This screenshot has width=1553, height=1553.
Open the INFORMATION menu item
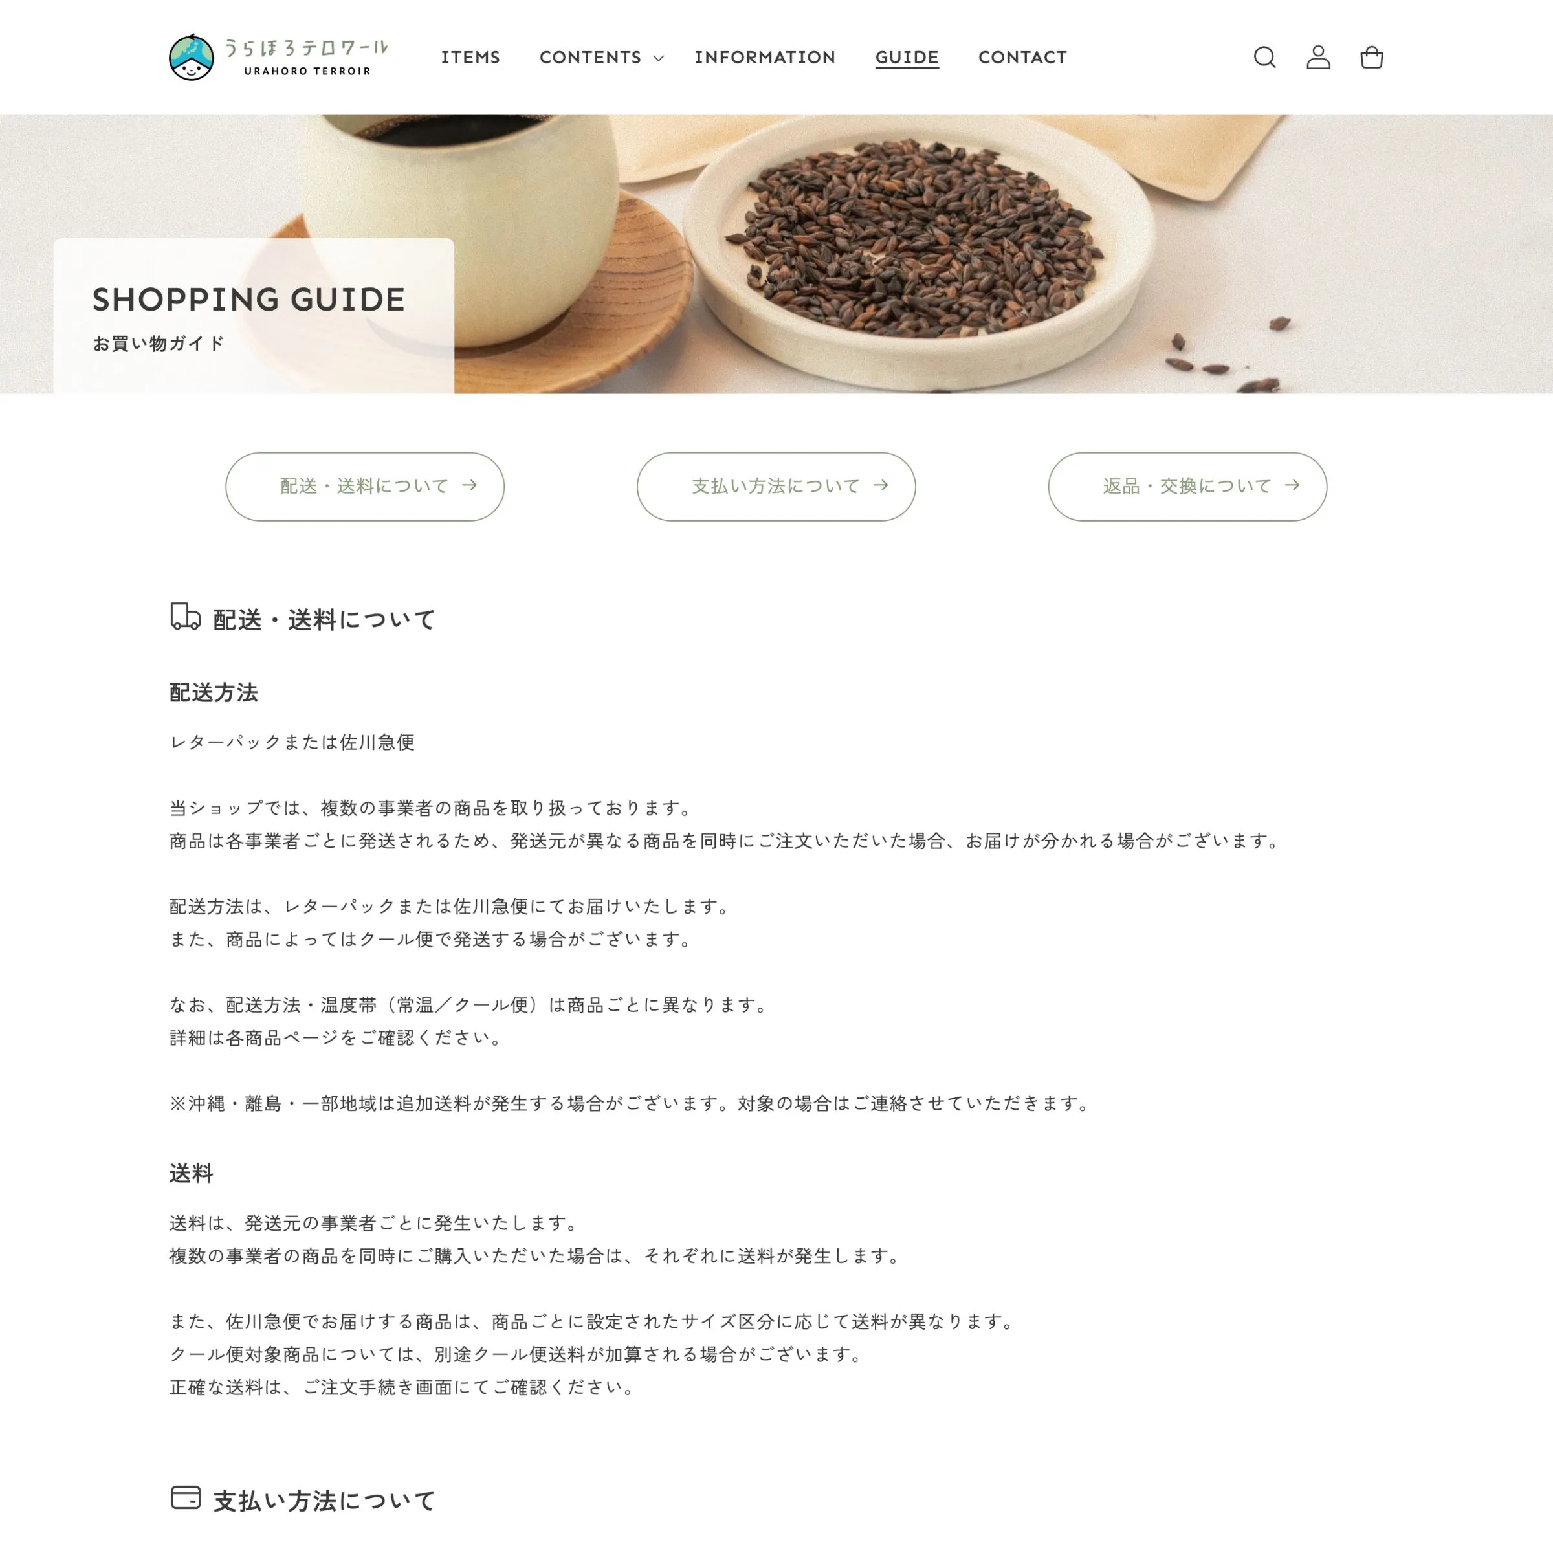click(765, 57)
